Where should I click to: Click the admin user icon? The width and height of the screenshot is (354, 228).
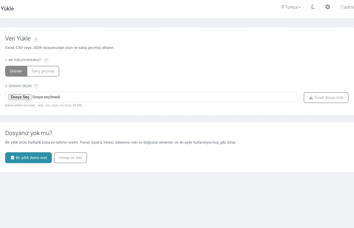[342, 7]
